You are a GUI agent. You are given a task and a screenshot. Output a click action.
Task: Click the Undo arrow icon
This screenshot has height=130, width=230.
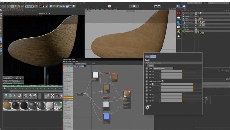click(x=2, y=6)
